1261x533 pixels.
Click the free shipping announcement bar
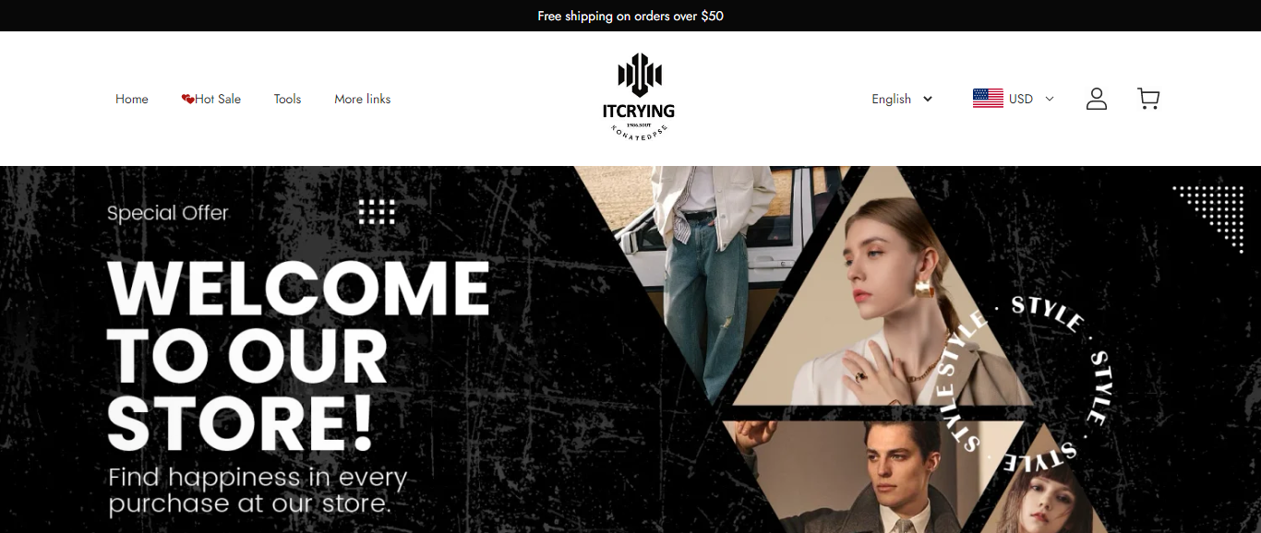[630, 16]
